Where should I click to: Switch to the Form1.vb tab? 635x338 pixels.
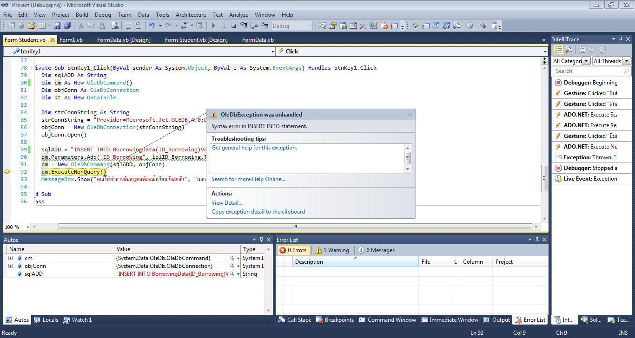(x=71, y=40)
